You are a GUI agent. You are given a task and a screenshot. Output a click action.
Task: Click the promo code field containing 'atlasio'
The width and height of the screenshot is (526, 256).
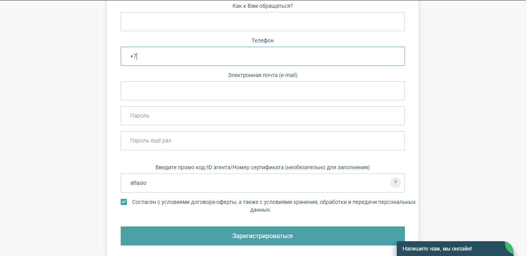point(255,183)
